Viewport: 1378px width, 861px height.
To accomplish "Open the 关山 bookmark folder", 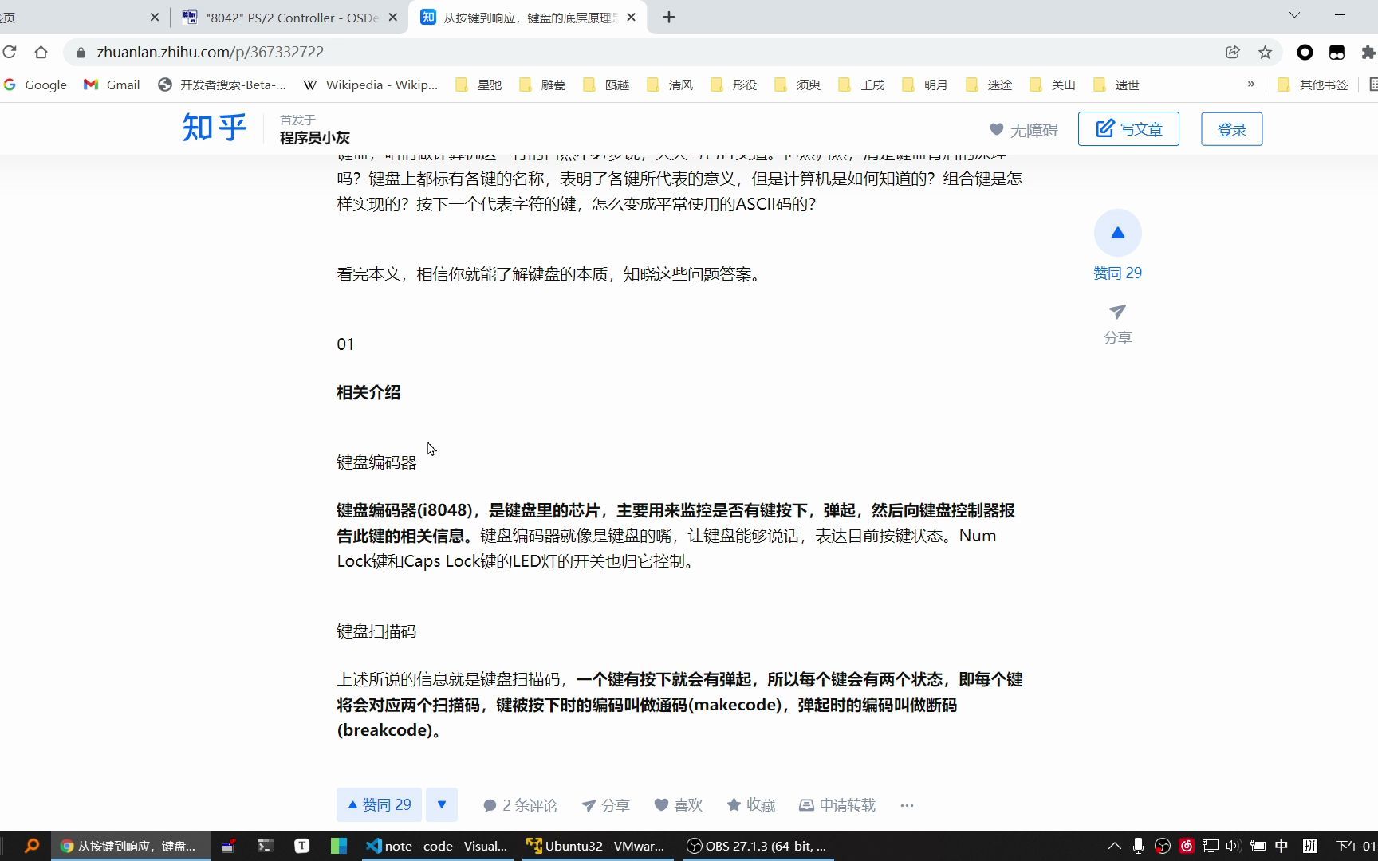I will coord(1053,85).
